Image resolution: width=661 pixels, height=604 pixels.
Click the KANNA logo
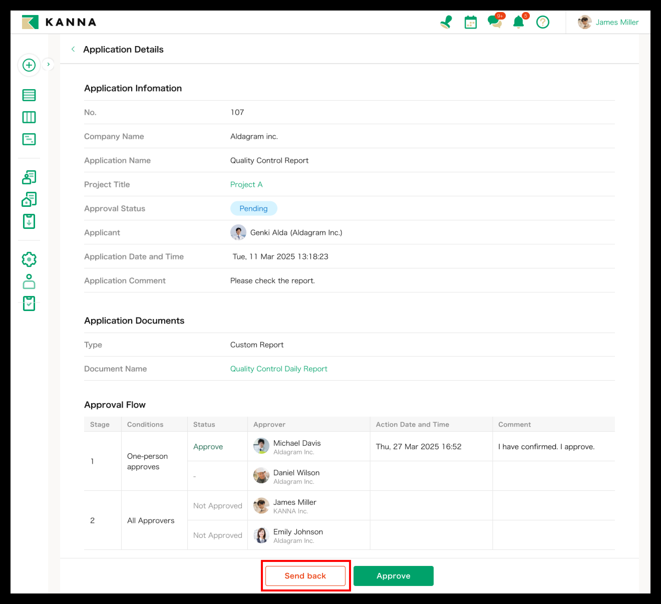tap(59, 22)
